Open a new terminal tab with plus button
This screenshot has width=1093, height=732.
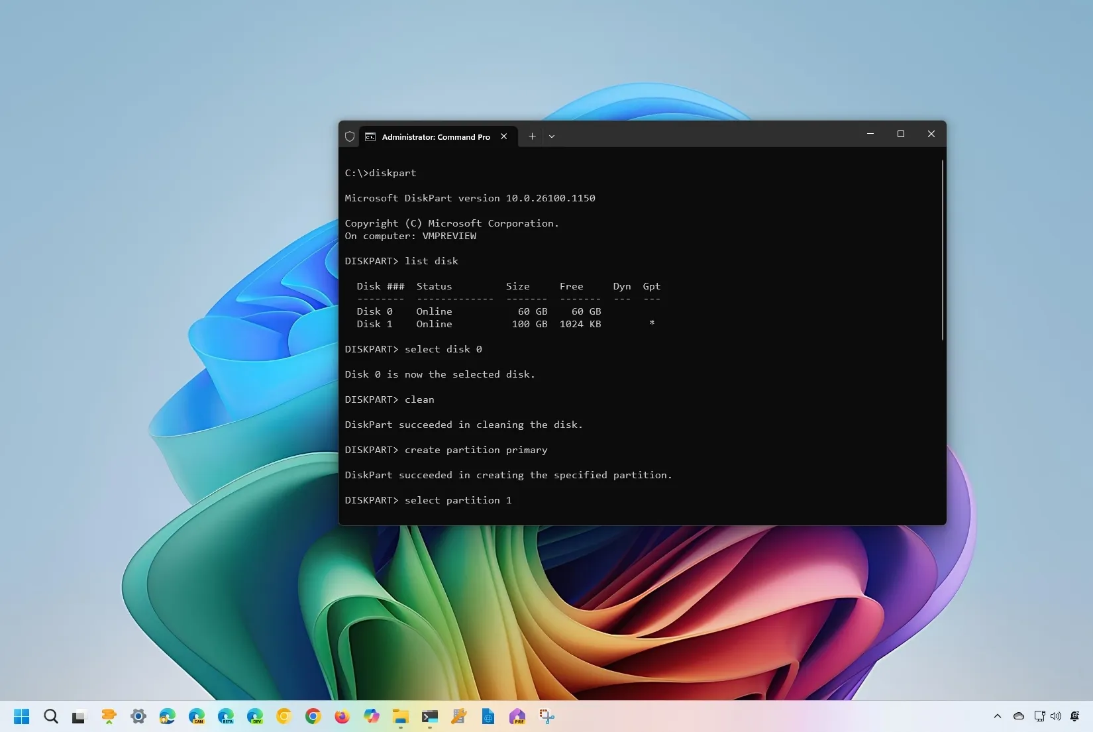pos(532,136)
